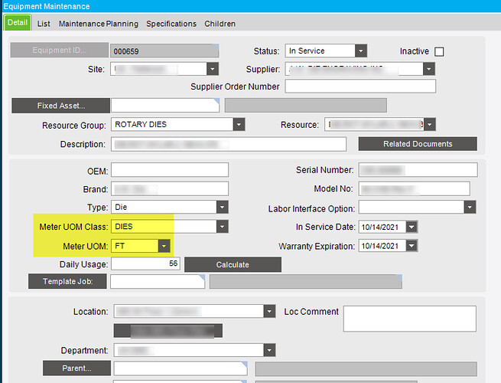Screen dimensions: 501x383
Task: Expand the Status dropdown
Action: [361, 51]
